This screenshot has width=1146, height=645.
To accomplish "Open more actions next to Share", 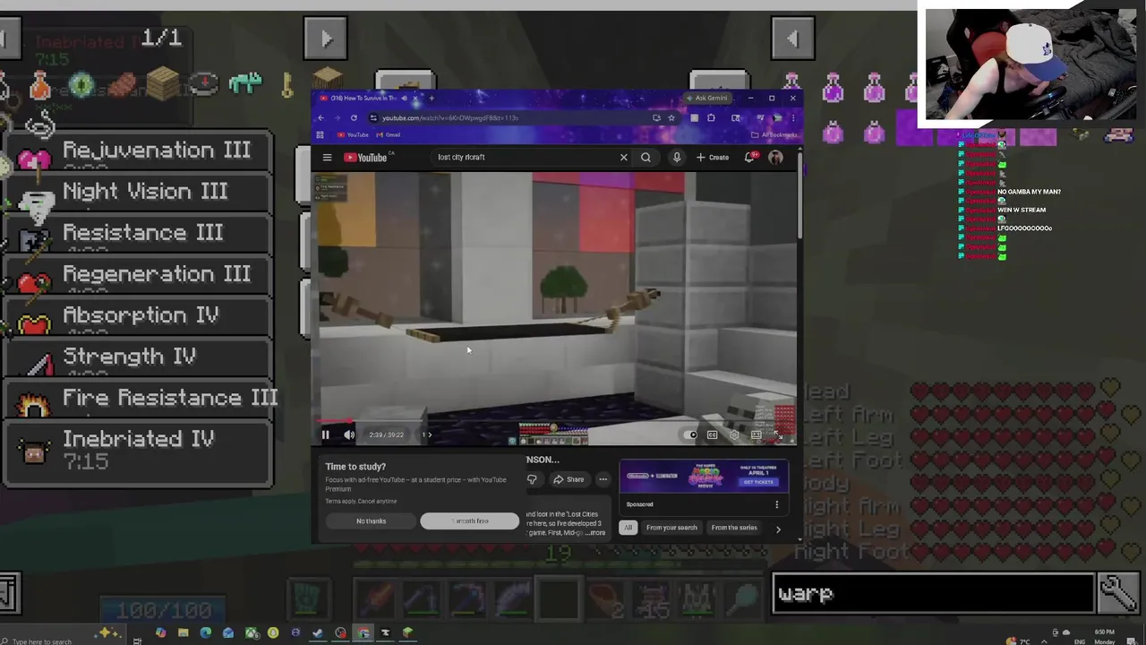I will pos(603,479).
